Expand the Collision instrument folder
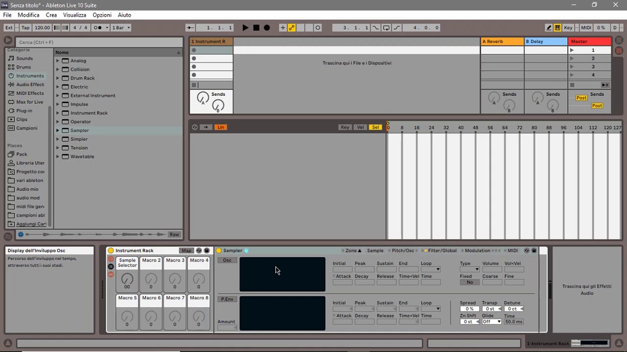 57,69
